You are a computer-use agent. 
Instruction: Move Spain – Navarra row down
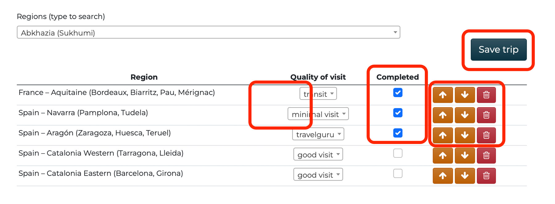465,115
